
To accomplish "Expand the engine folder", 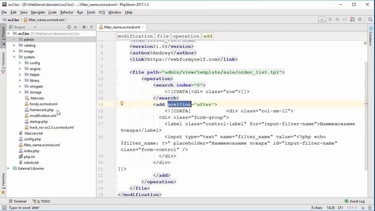I will click(20, 69).
